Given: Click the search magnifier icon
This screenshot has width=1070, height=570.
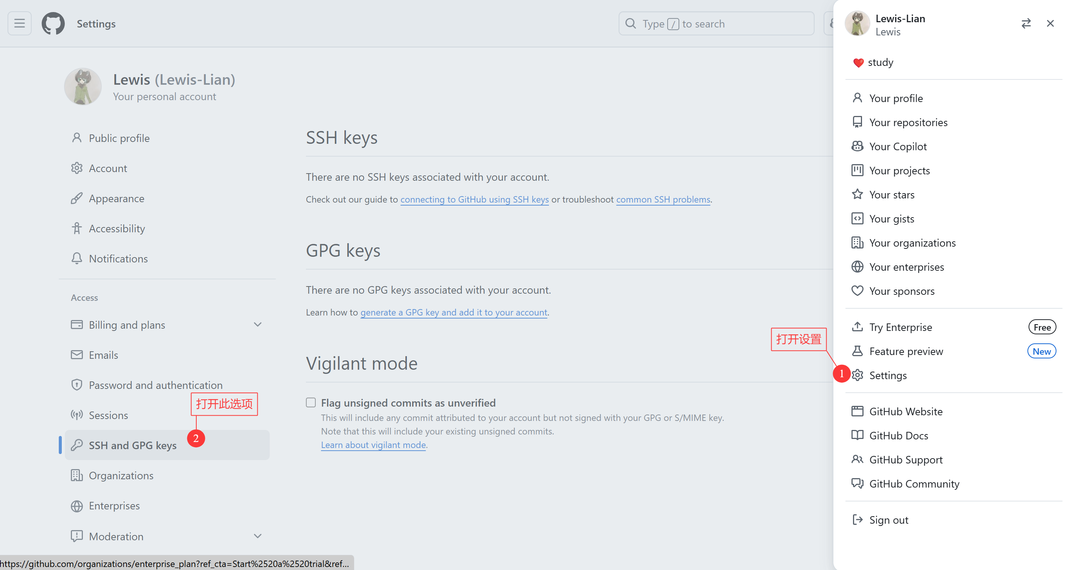Looking at the screenshot, I should pos(631,24).
